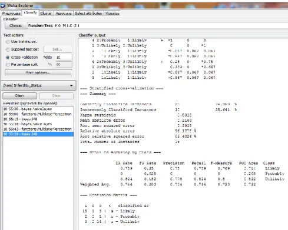Screen dimensions: 288x230
Task: Open the More options button
Action: click(38, 72)
